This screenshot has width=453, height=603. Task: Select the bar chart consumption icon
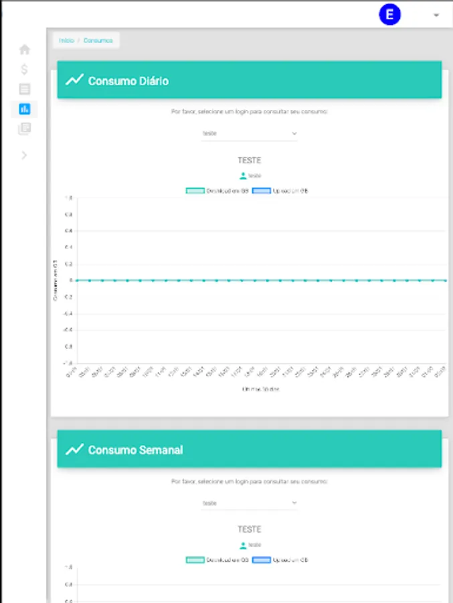pyautogui.click(x=25, y=109)
